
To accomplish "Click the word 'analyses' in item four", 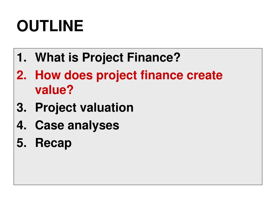I will point(93,126).
